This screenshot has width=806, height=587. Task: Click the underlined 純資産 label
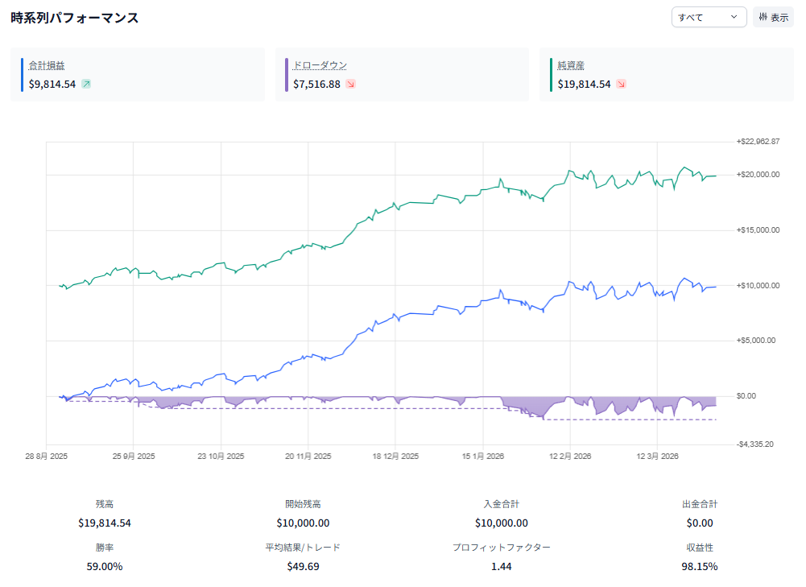coord(570,65)
